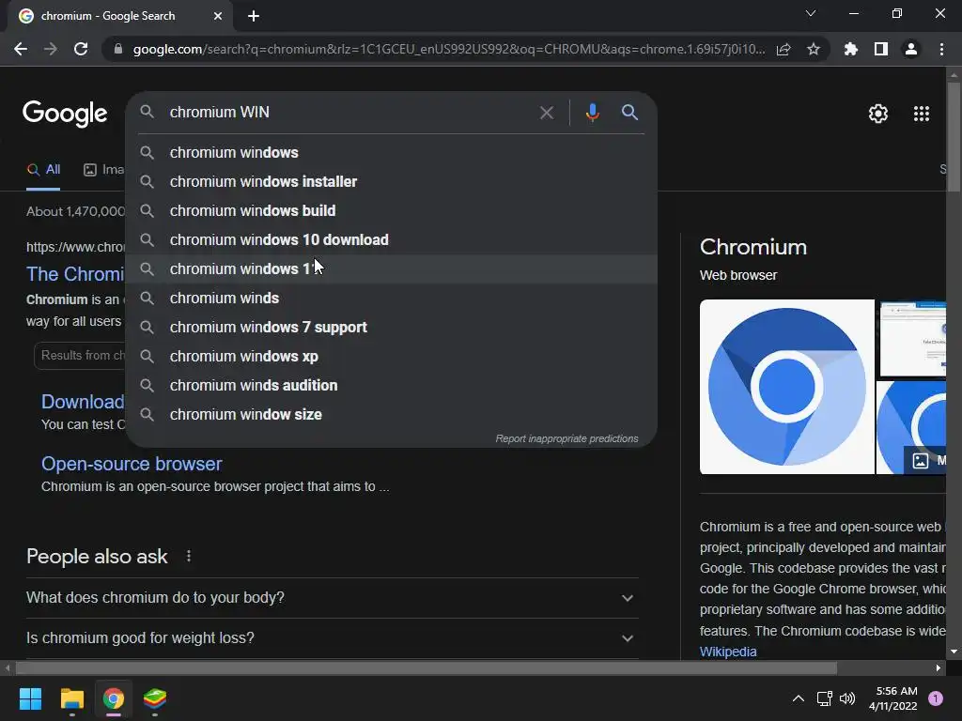Choose suggestion "chromium windows installer"

[x=392, y=181]
